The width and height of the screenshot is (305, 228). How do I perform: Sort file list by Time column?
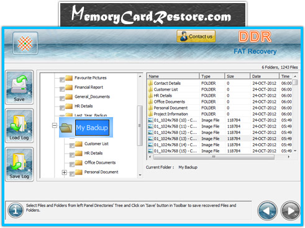(286, 76)
